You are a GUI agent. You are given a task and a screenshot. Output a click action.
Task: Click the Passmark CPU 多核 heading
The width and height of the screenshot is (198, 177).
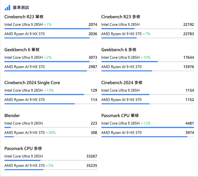click(x=23, y=148)
